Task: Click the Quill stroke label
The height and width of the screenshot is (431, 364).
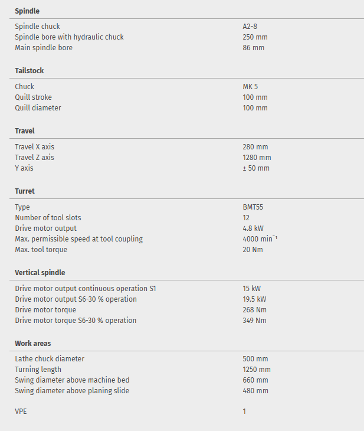Action: pos(33,97)
